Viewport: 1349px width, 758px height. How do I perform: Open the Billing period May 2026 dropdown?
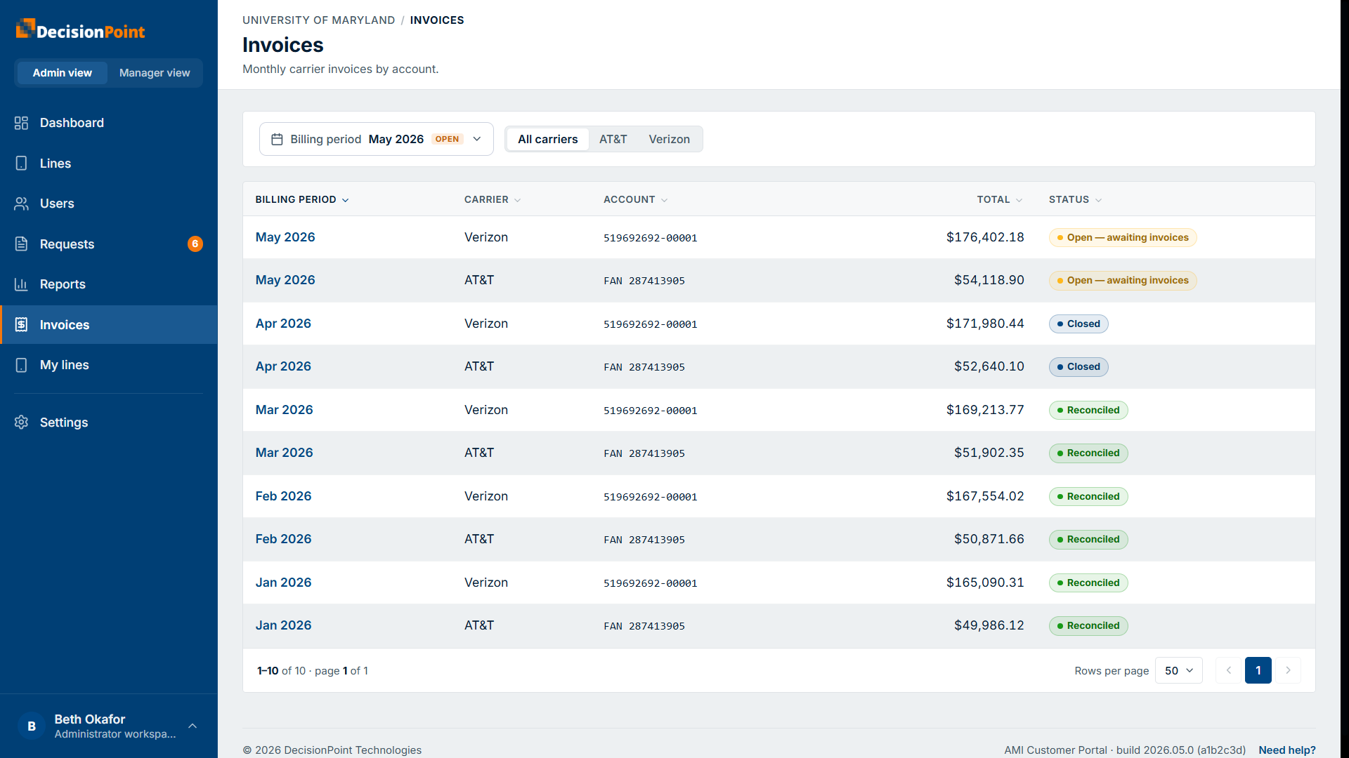pos(376,139)
